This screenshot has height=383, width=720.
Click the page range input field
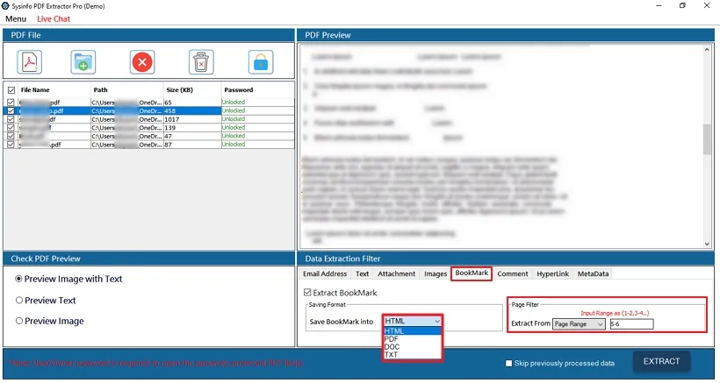click(631, 324)
